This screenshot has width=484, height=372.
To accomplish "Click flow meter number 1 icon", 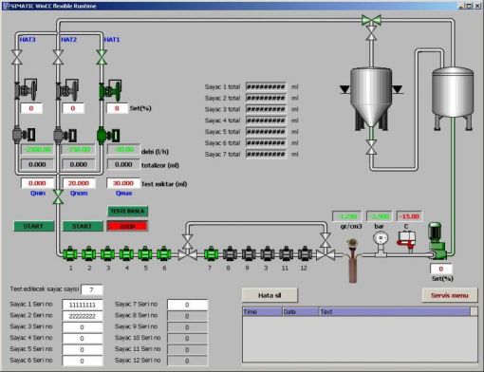I will pyautogui.click(x=70, y=253).
